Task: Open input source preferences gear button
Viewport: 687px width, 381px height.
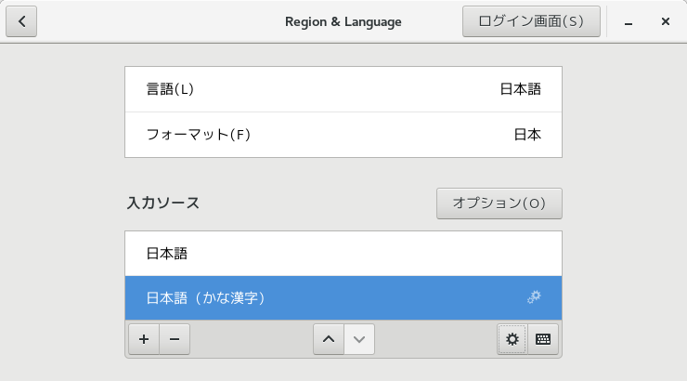Action: [512, 339]
